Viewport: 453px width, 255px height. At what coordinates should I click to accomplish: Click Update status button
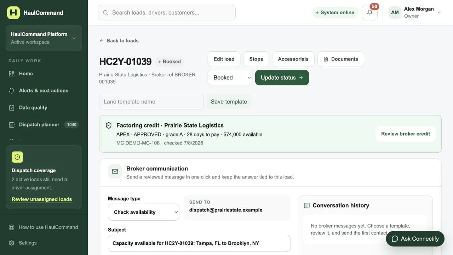(x=282, y=78)
